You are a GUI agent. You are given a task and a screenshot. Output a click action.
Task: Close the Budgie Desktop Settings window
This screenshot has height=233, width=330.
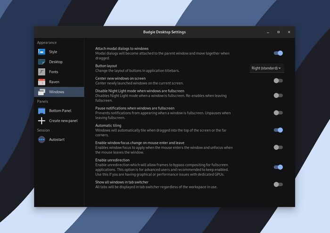(x=289, y=32)
